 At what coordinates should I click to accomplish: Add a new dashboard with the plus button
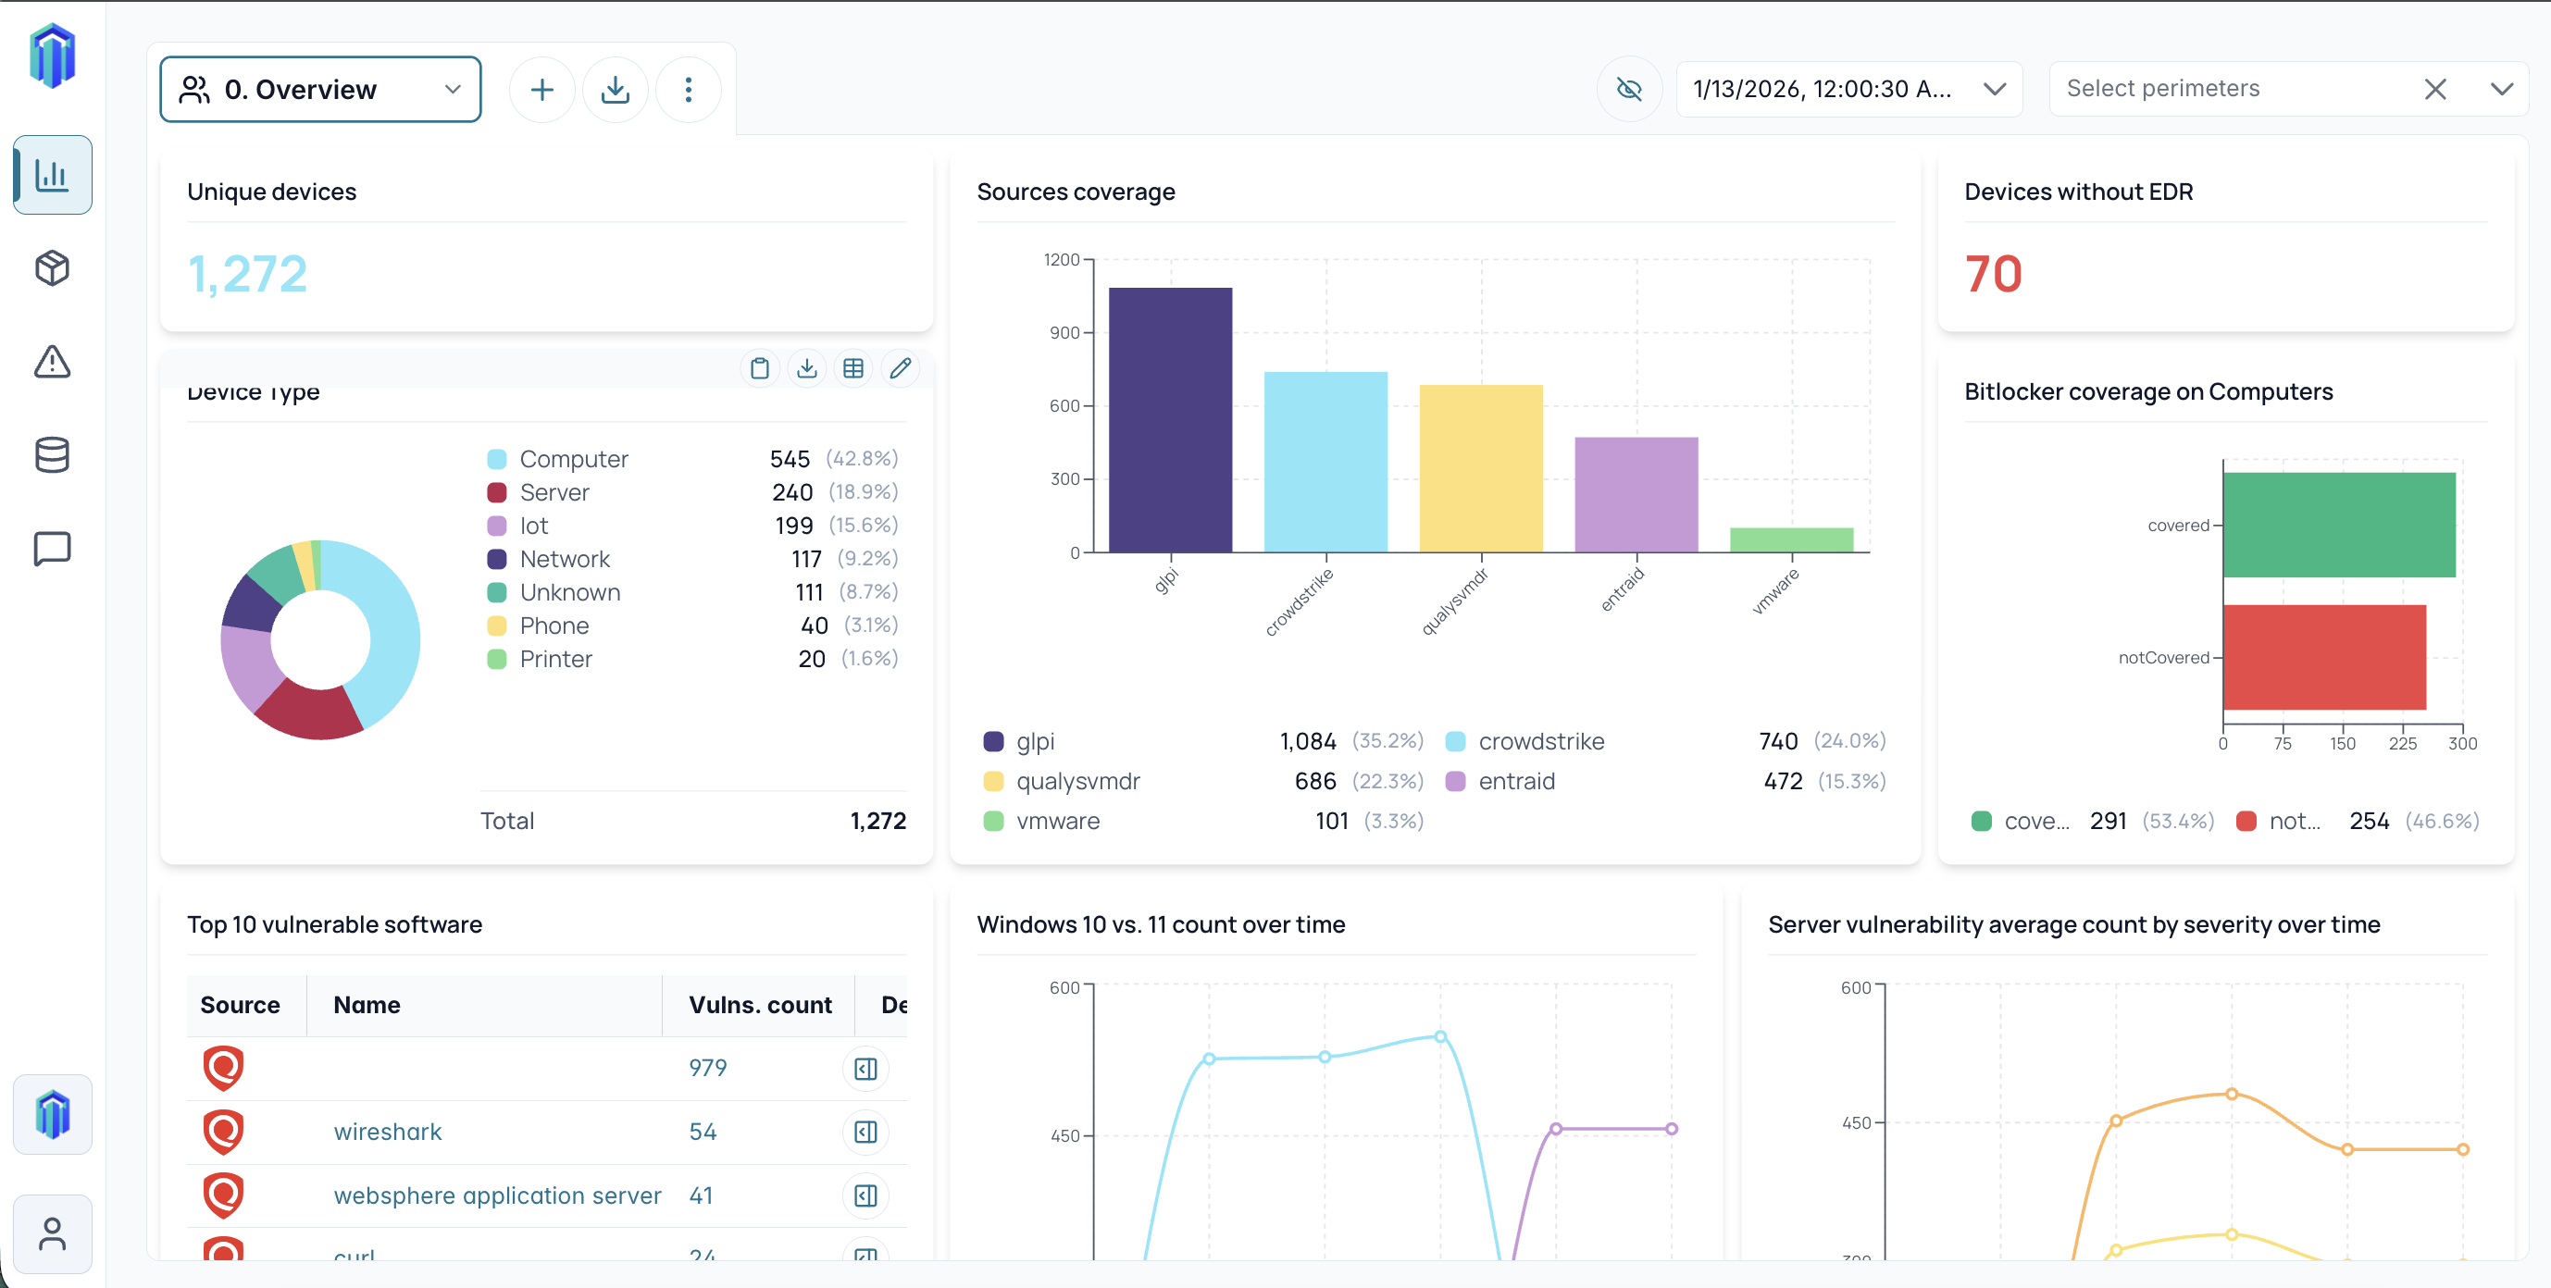click(x=541, y=89)
